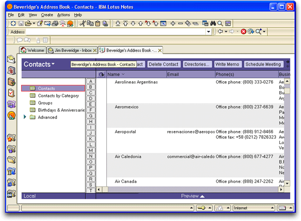301x221 pixels.
Task: Click the new mail envelope toolbar icon
Action: (x=47, y=23)
